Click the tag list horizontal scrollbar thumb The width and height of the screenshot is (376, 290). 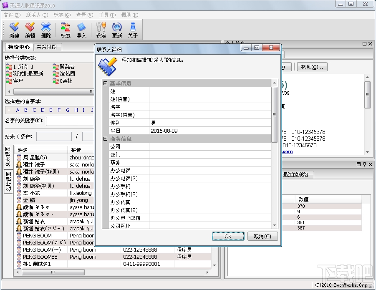pyautogui.click(x=54, y=91)
